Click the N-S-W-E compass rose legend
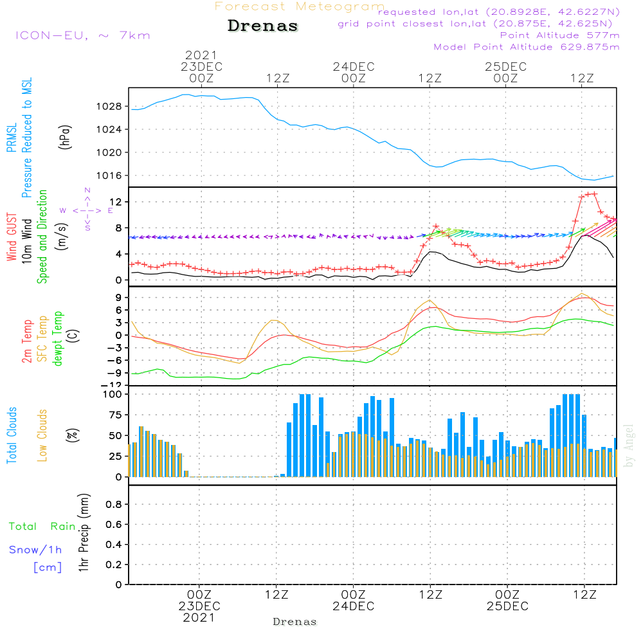The width and height of the screenshot is (643, 643). (x=87, y=210)
